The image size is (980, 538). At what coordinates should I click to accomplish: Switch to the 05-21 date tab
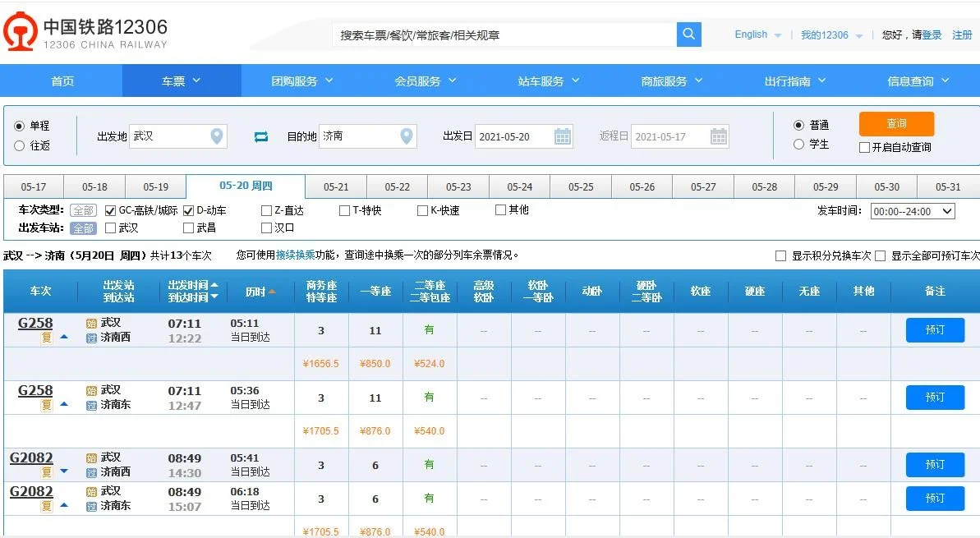(335, 186)
